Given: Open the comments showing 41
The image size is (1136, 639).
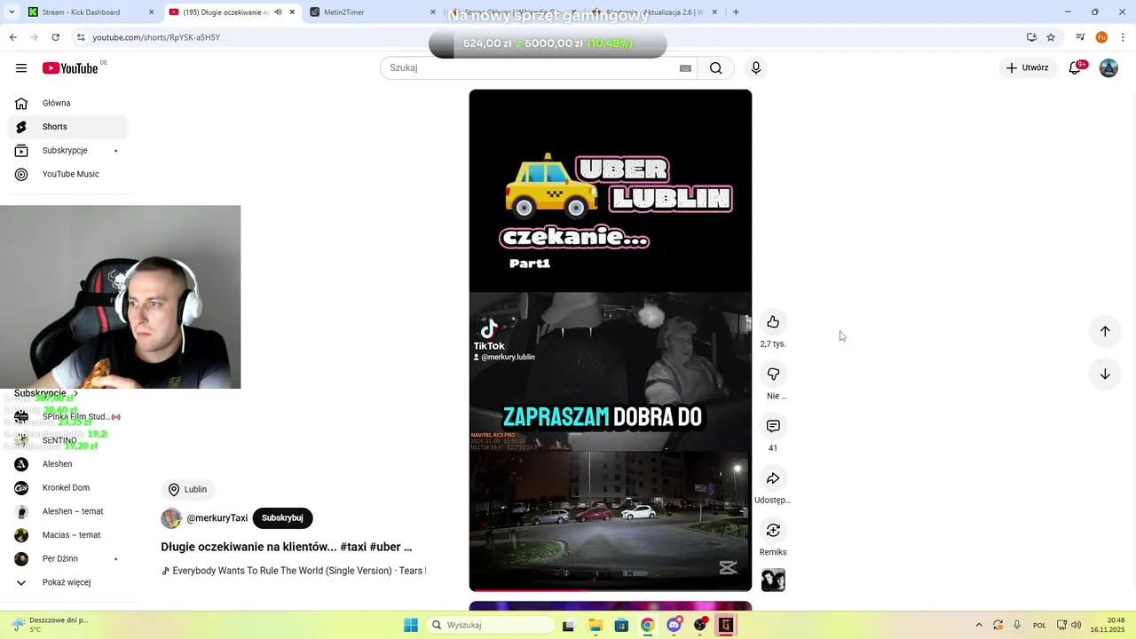Looking at the screenshot, I should (x=773, y=427).
